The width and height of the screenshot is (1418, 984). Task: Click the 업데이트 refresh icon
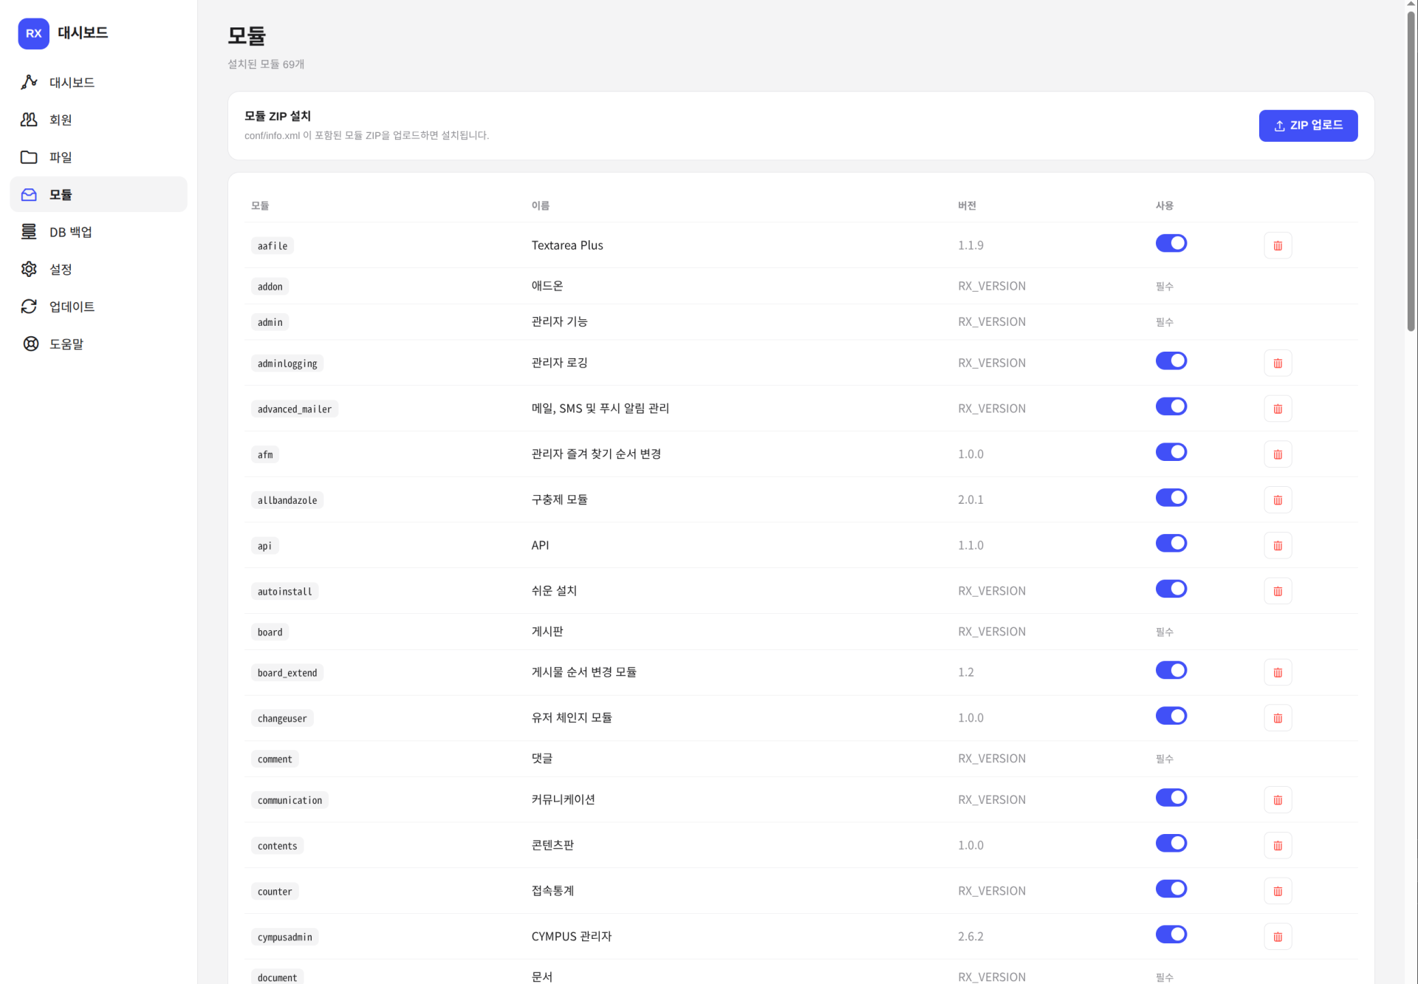point(29,307)
